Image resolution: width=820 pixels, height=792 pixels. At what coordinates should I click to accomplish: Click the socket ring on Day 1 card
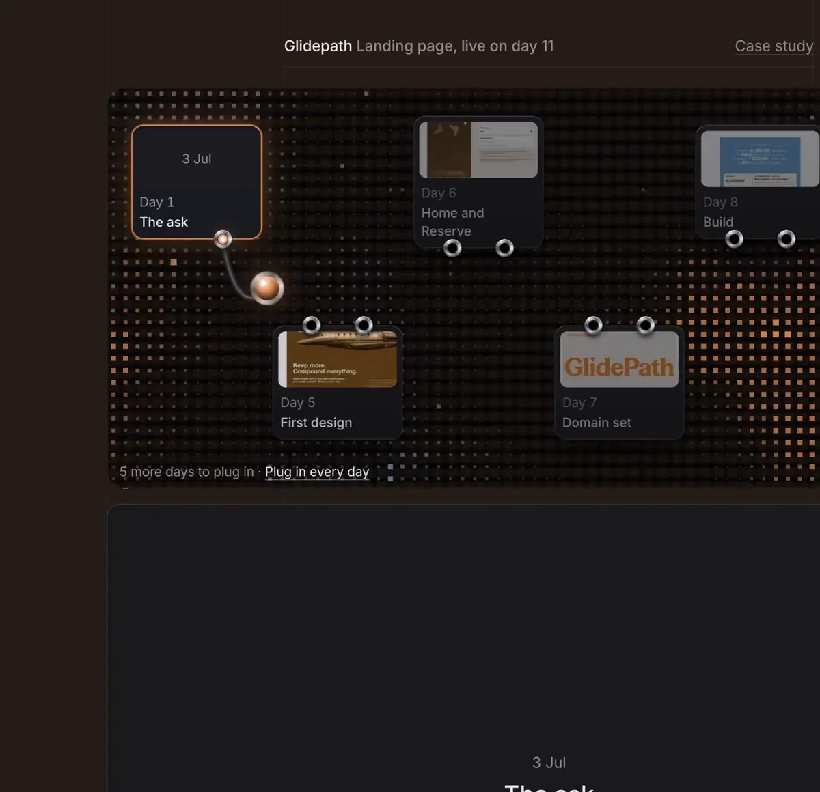223,239
